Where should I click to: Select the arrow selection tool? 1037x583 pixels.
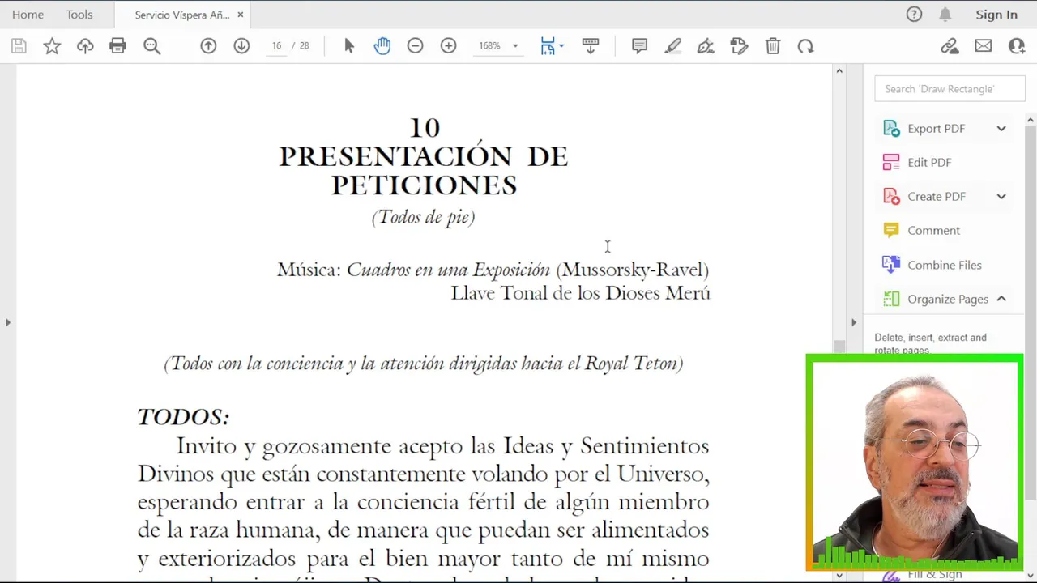click(349, 46)
